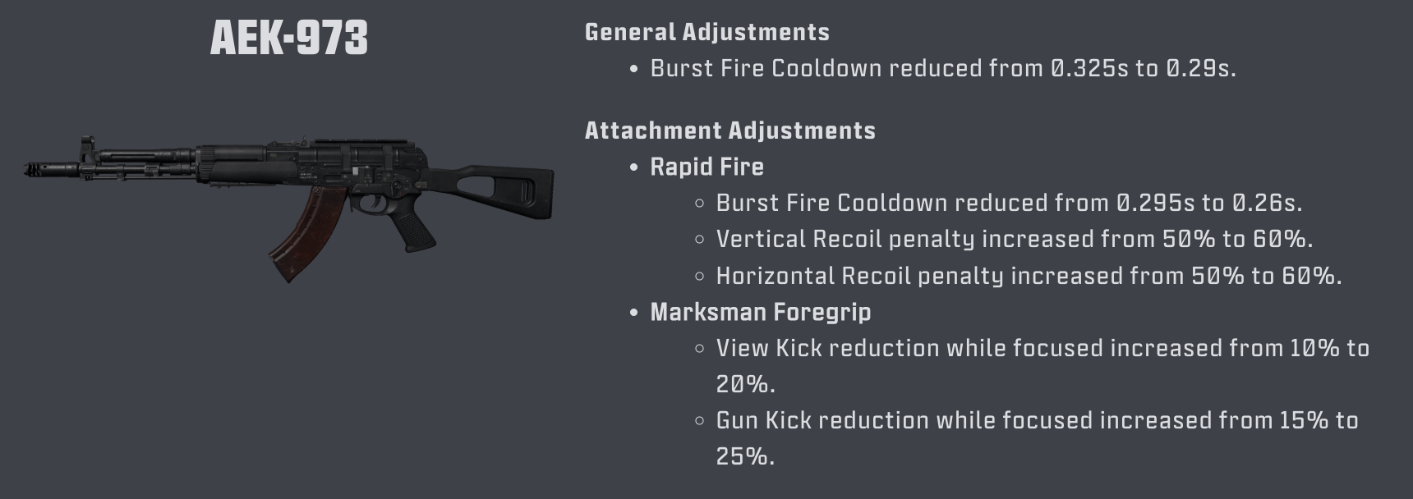The image size is (1413, 499).
Task: Click the Vertical Recoil penalty line
Action: pos(1015,239)
